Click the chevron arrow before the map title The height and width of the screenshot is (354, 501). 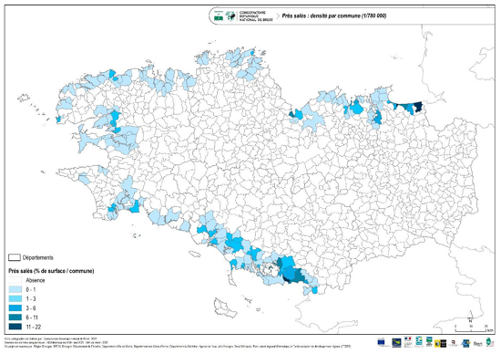click(x=277, y=16)
